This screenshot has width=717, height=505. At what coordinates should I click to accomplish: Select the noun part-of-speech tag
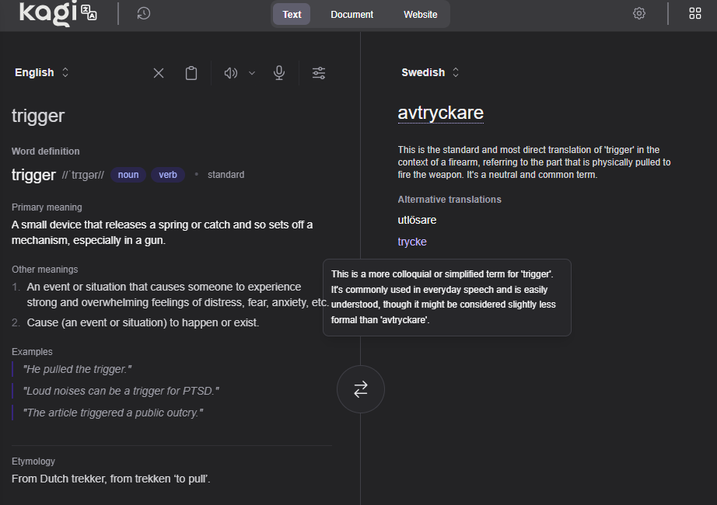point(128,175)
